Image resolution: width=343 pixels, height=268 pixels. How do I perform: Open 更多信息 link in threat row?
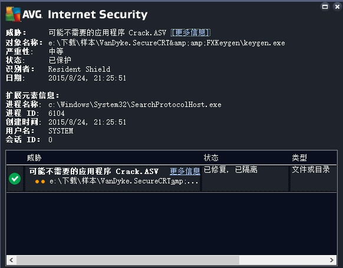185,171
